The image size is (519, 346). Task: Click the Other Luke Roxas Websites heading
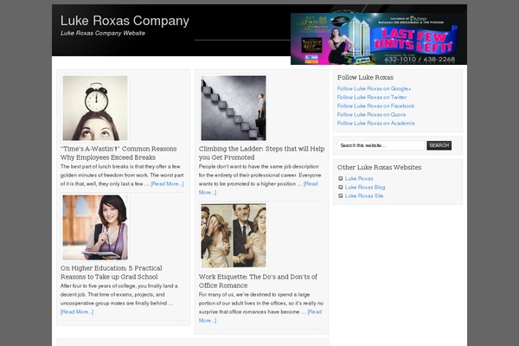click(379, 167)
